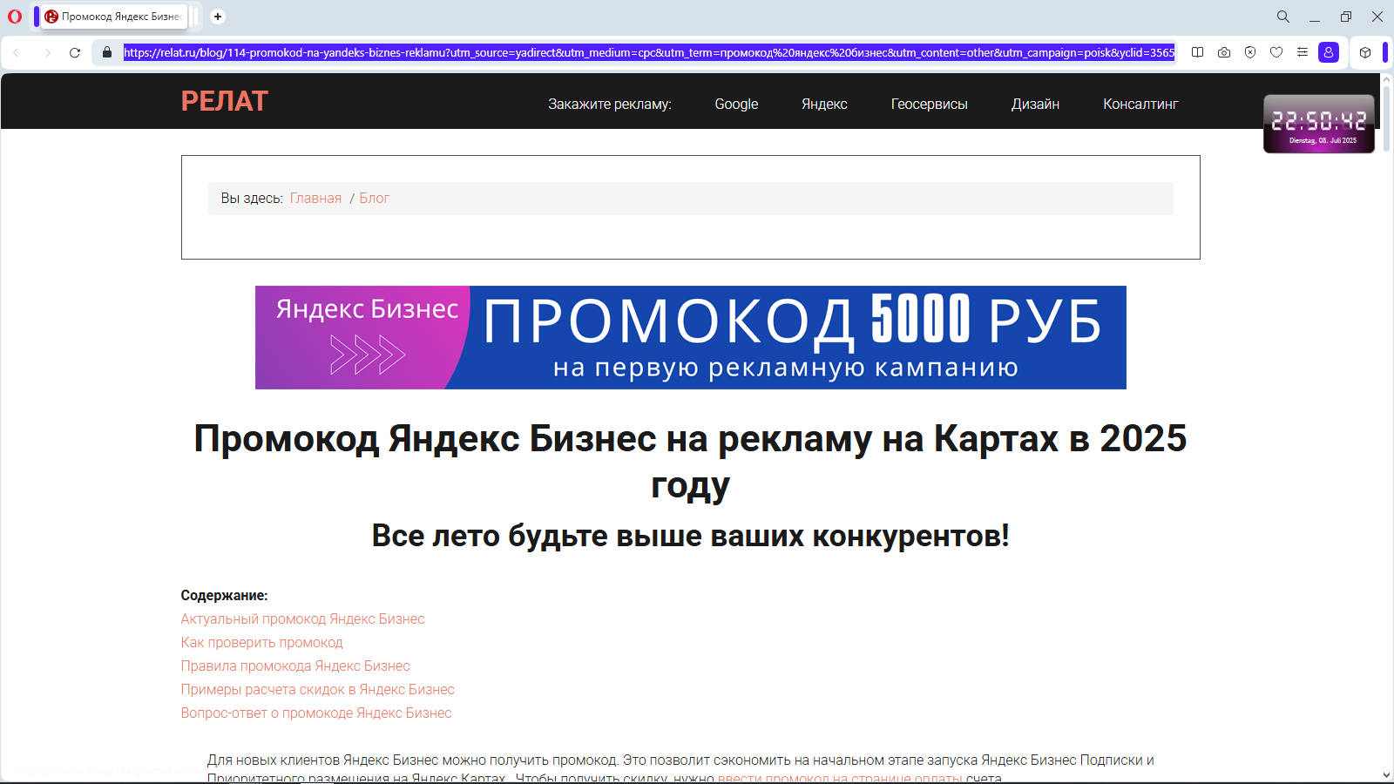
Task: Select the address bar URL field
Action: point(649,52)
